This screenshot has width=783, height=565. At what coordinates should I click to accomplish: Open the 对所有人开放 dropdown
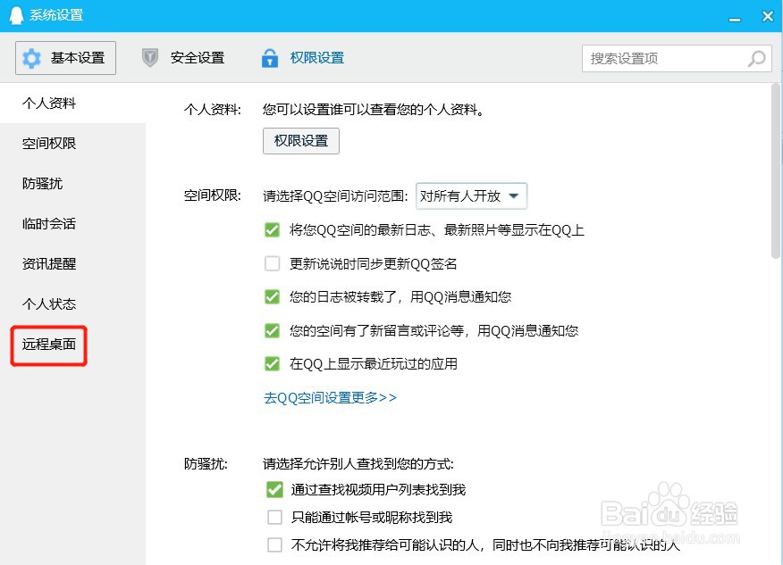click(x=471, y=195)
